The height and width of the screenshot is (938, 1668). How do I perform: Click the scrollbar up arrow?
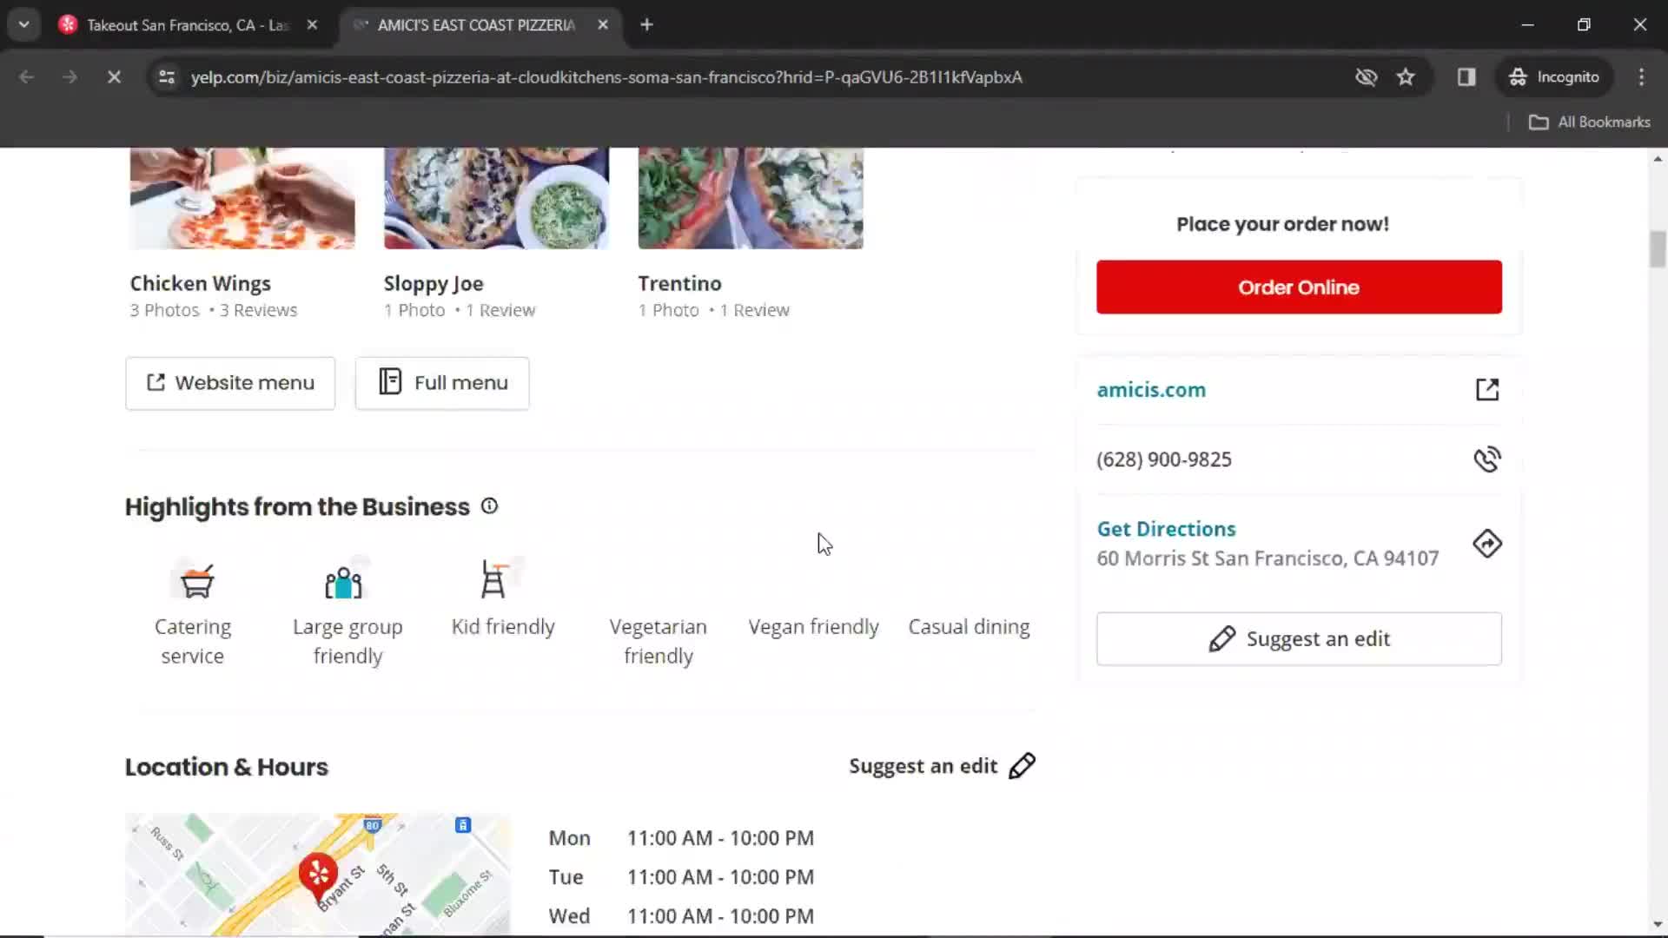[x=1658, y=159]
